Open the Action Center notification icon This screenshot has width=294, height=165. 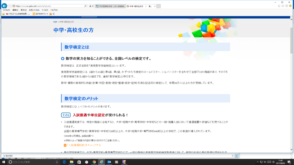pyautogui.click(x=289, y=162)
